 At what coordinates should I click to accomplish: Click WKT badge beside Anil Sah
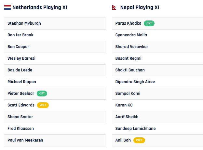pos(139,140)
